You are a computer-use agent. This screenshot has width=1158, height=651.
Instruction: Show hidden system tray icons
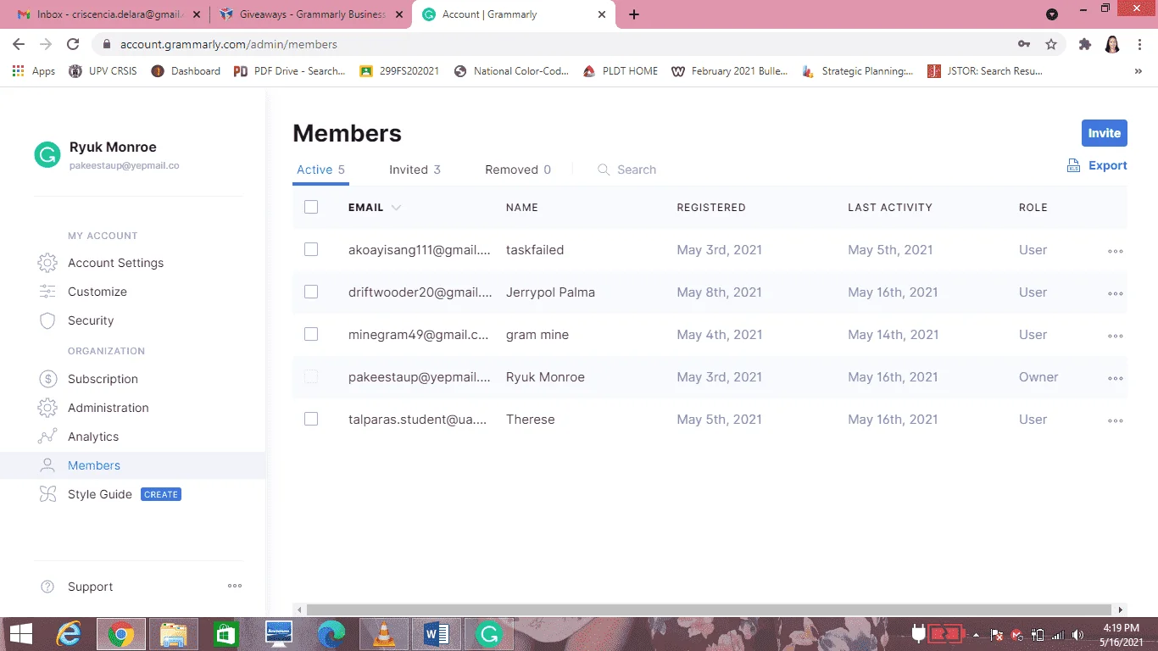click(x=975, y=634)
